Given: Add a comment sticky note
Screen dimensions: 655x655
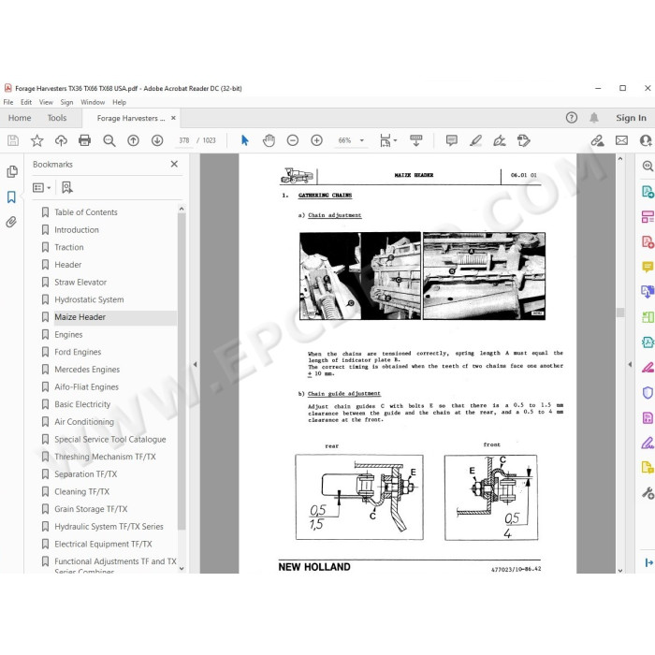Looking at the screenshot, I should click(x=452, y=140).
